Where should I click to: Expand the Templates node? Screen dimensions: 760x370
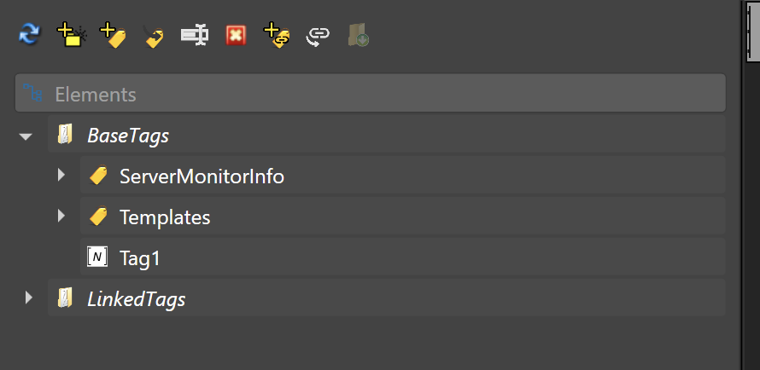(61, 215)
